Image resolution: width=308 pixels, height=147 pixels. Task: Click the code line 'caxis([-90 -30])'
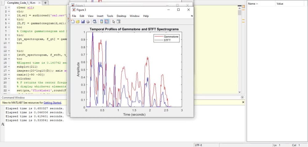point(30,75)
